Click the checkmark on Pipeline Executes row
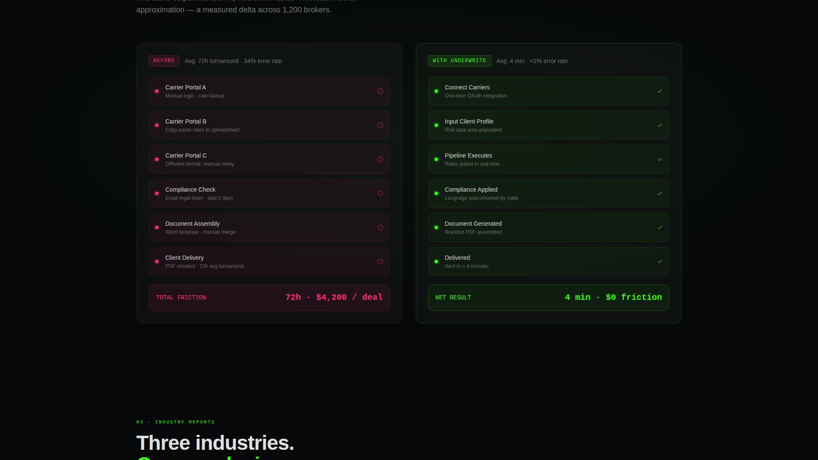This screenshot has width=818, height=460. (x=660, y=159)
